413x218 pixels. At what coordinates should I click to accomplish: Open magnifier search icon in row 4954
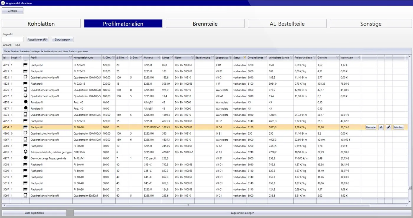pyautogui.click(x=381, y=127)
